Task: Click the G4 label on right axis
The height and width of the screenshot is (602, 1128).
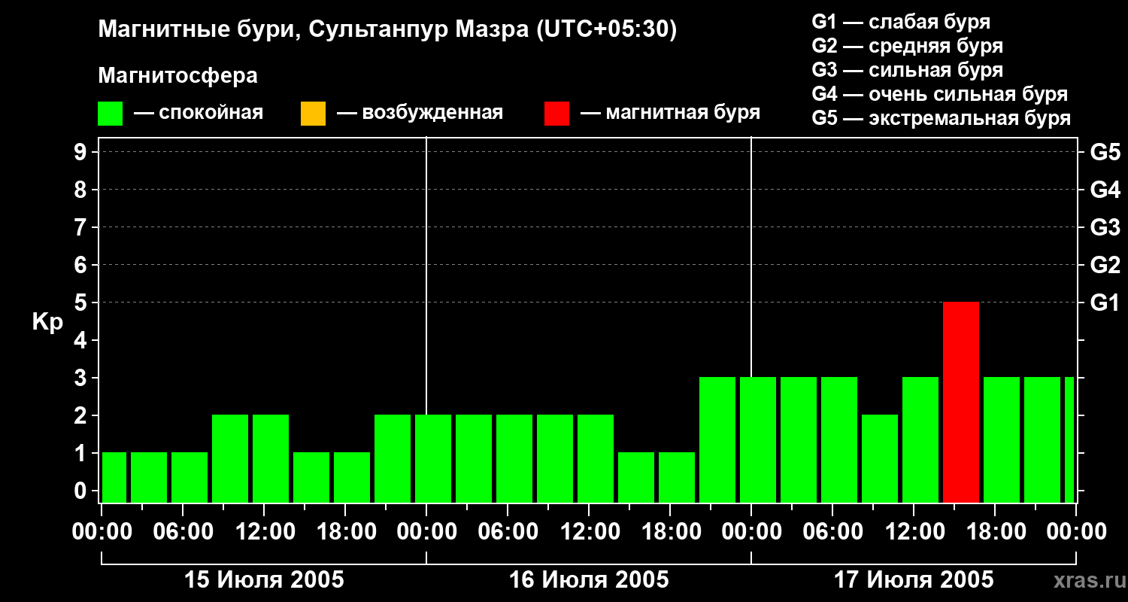Action: (x=1105, y=190)
